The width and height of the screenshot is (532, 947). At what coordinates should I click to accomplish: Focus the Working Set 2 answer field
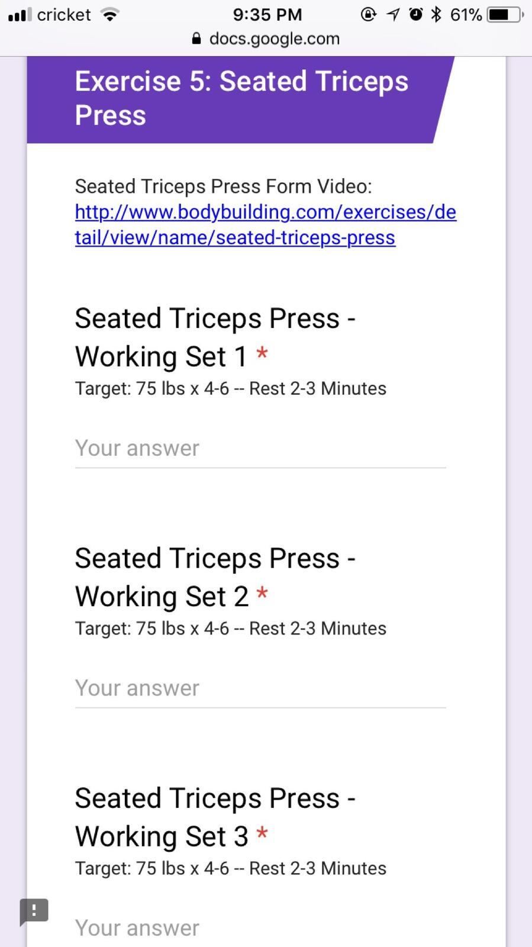point(260,688)
